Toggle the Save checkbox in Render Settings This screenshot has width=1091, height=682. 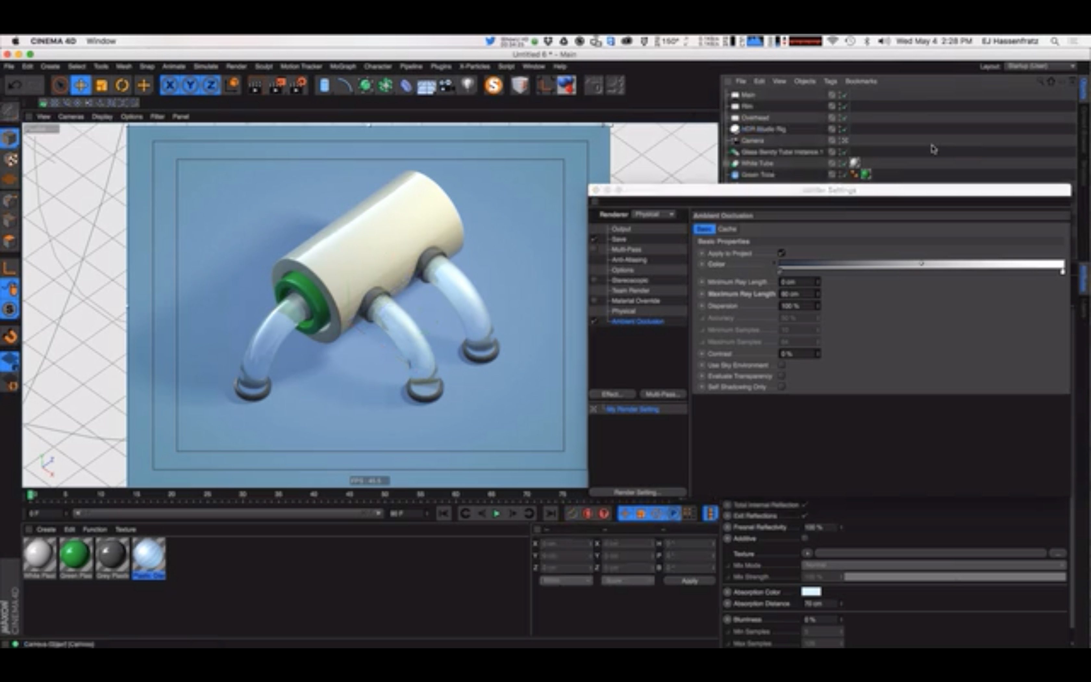point(594,239)
